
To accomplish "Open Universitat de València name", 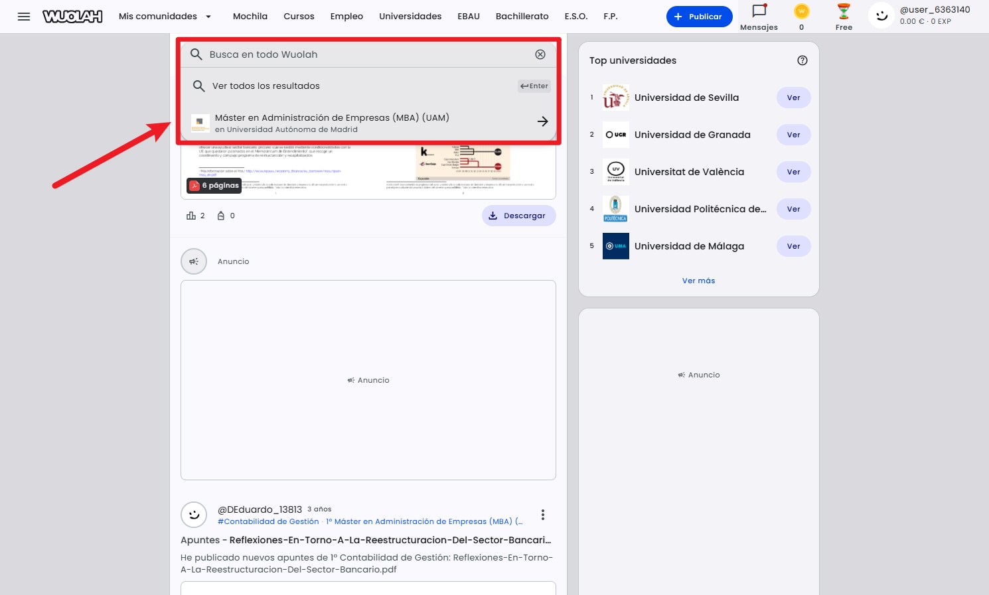I will tap(689, 172).
